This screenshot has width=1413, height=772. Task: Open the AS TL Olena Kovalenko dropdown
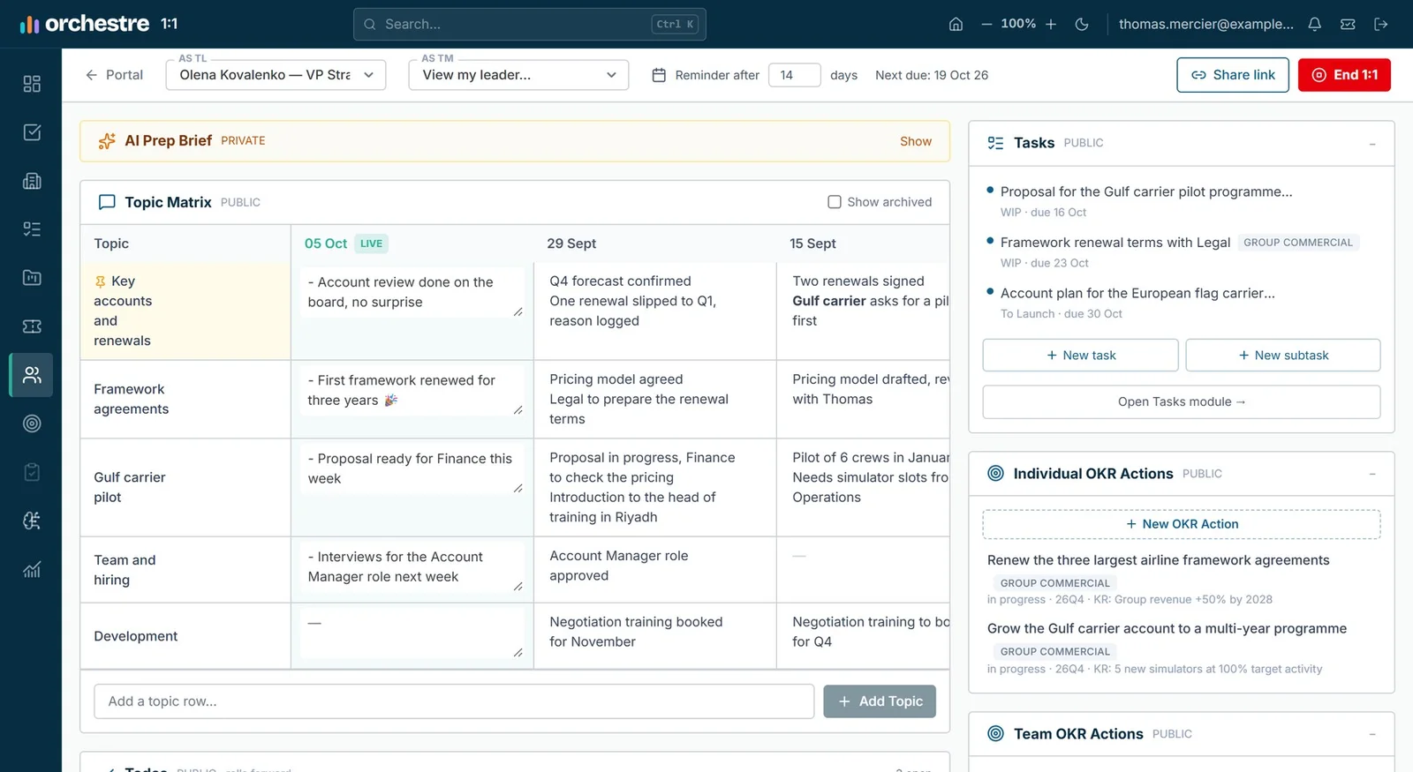(x=276, y=75)
